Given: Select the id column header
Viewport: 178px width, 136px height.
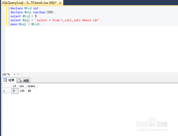Looking at the screenshot, I should point(15,86).
